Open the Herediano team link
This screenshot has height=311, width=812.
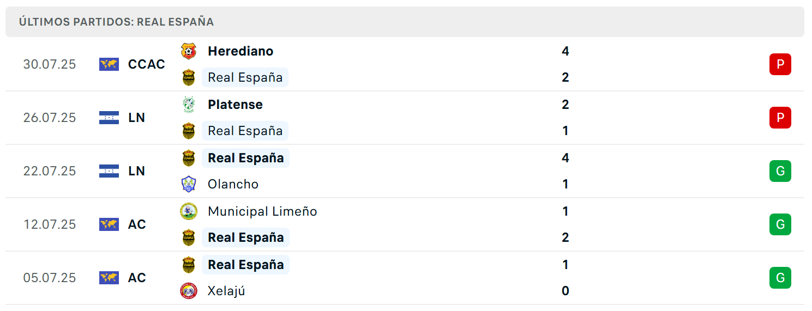(240, 51)
